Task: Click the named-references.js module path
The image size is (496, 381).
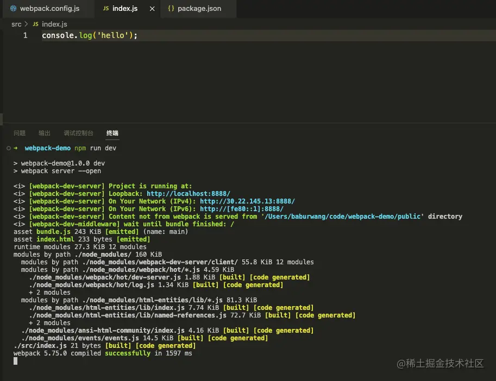Action: (128, 315)
